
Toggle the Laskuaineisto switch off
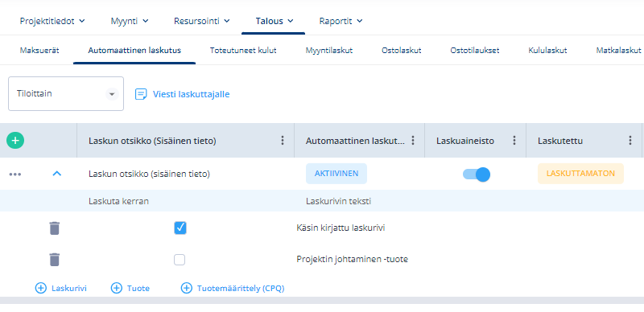477,174
